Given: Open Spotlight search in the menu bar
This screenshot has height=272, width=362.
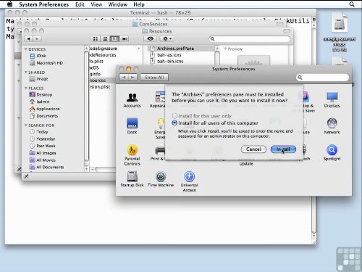Looking at the screenshot, I should tap(352, 4).
